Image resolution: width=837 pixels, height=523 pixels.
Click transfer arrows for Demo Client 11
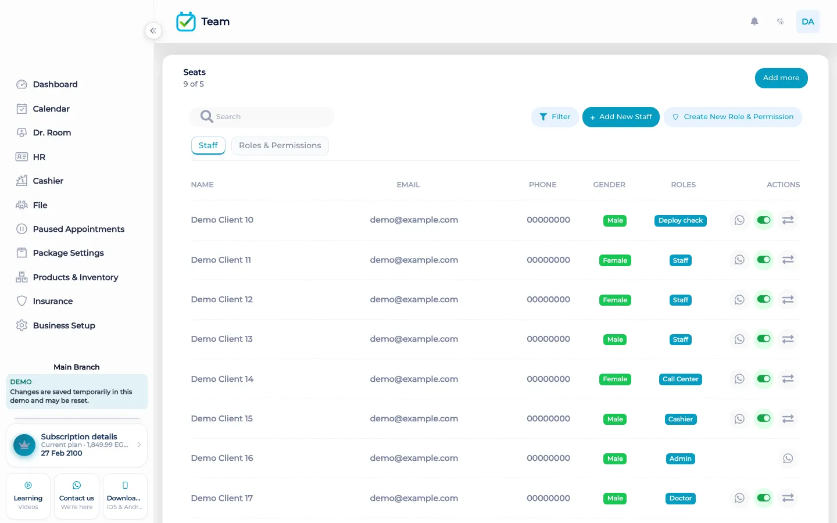pyautogui.click(x=788, y=260)
